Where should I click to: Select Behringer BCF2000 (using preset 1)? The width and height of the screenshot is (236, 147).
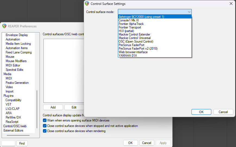[155, 17]
